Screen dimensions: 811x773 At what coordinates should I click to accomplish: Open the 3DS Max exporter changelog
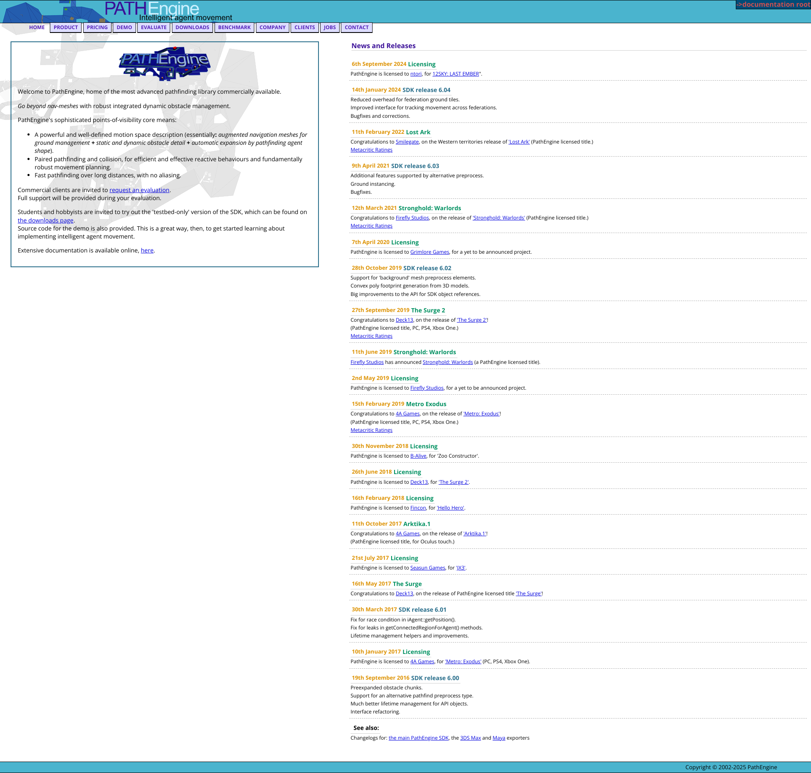[471, 738]
